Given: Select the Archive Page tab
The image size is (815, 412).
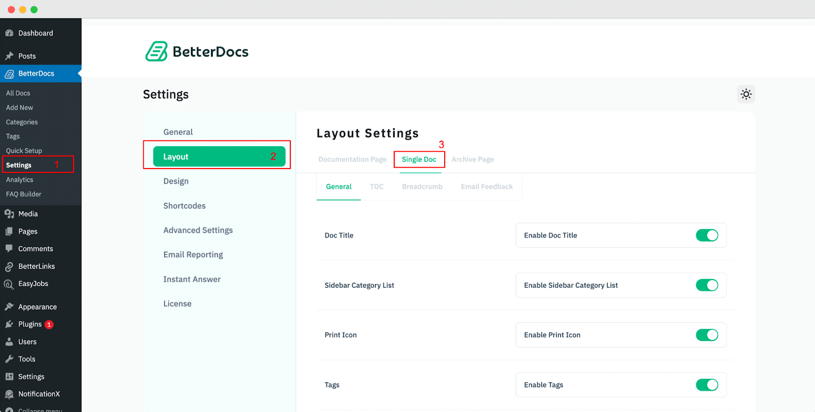Looking at the screenshot, I should (x=472, y=159).
